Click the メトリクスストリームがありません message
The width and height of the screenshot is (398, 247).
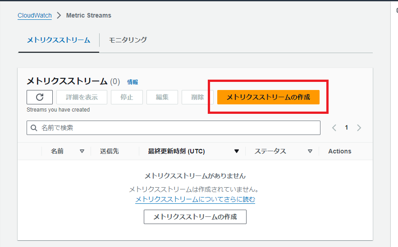click(195, 176)
